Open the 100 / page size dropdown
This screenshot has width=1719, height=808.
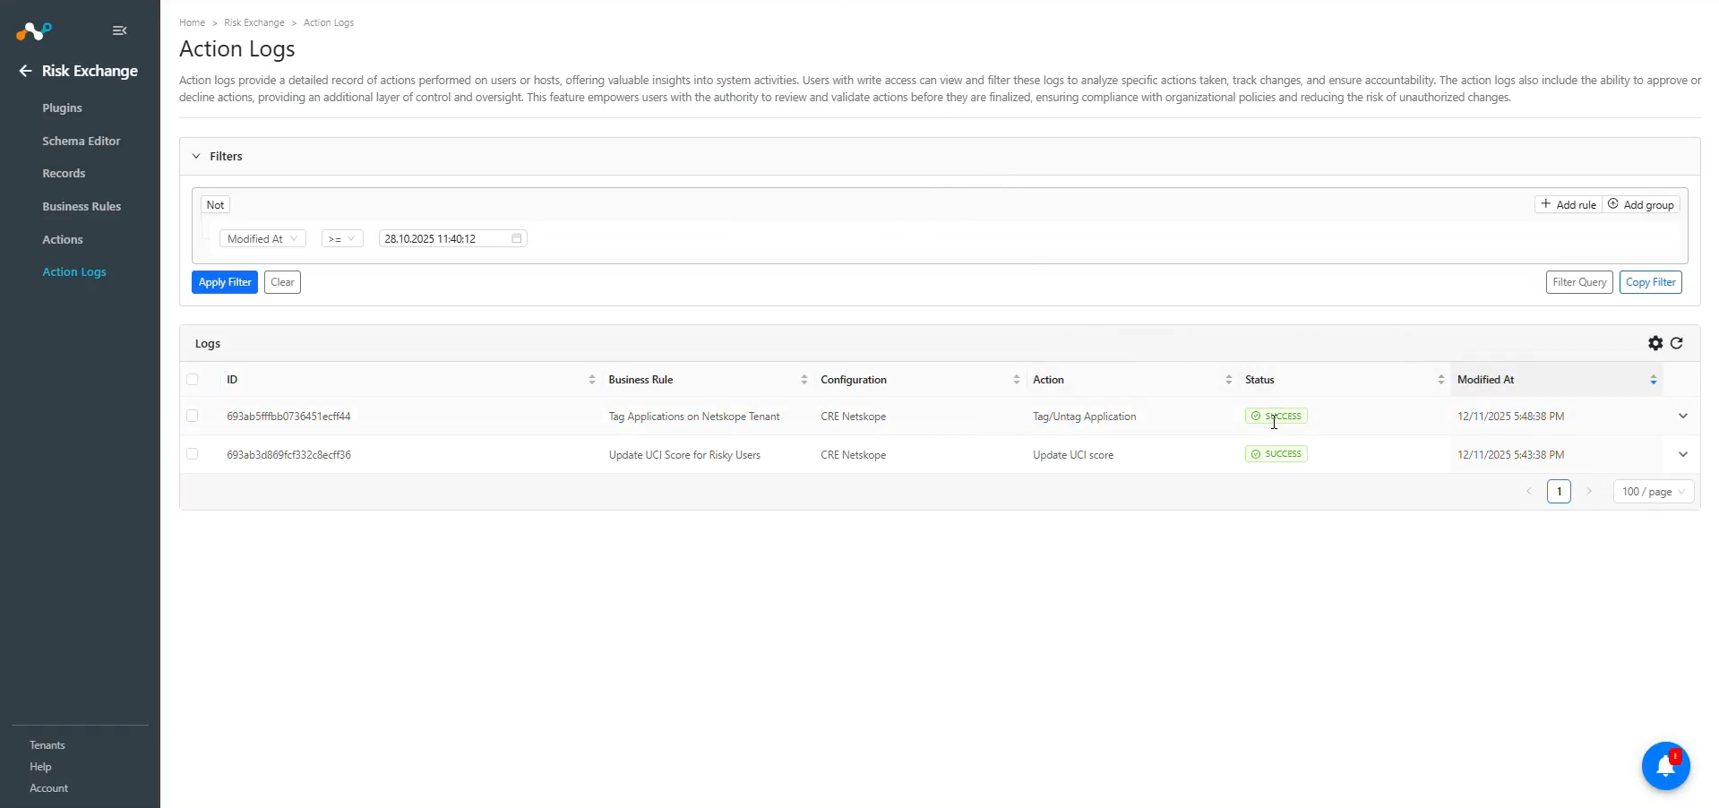(1654, 492)
